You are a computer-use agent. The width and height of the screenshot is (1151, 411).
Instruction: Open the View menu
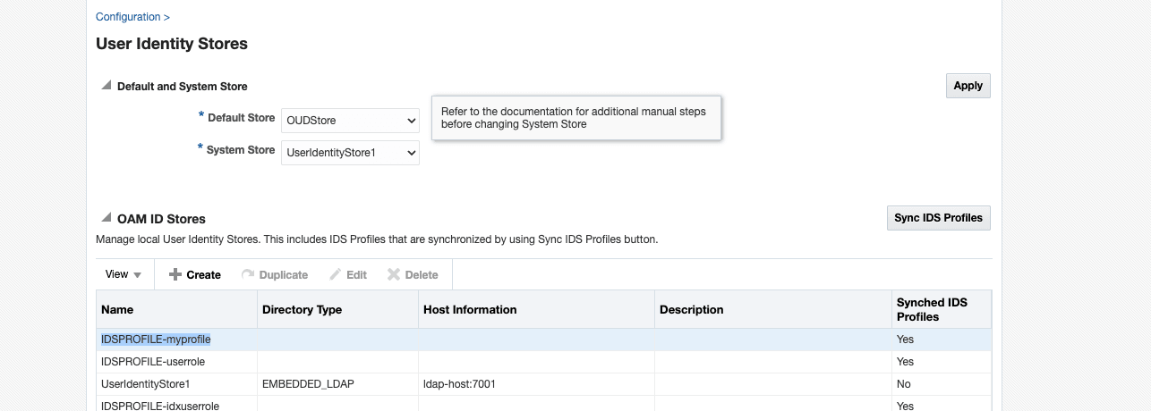point(124,274)
